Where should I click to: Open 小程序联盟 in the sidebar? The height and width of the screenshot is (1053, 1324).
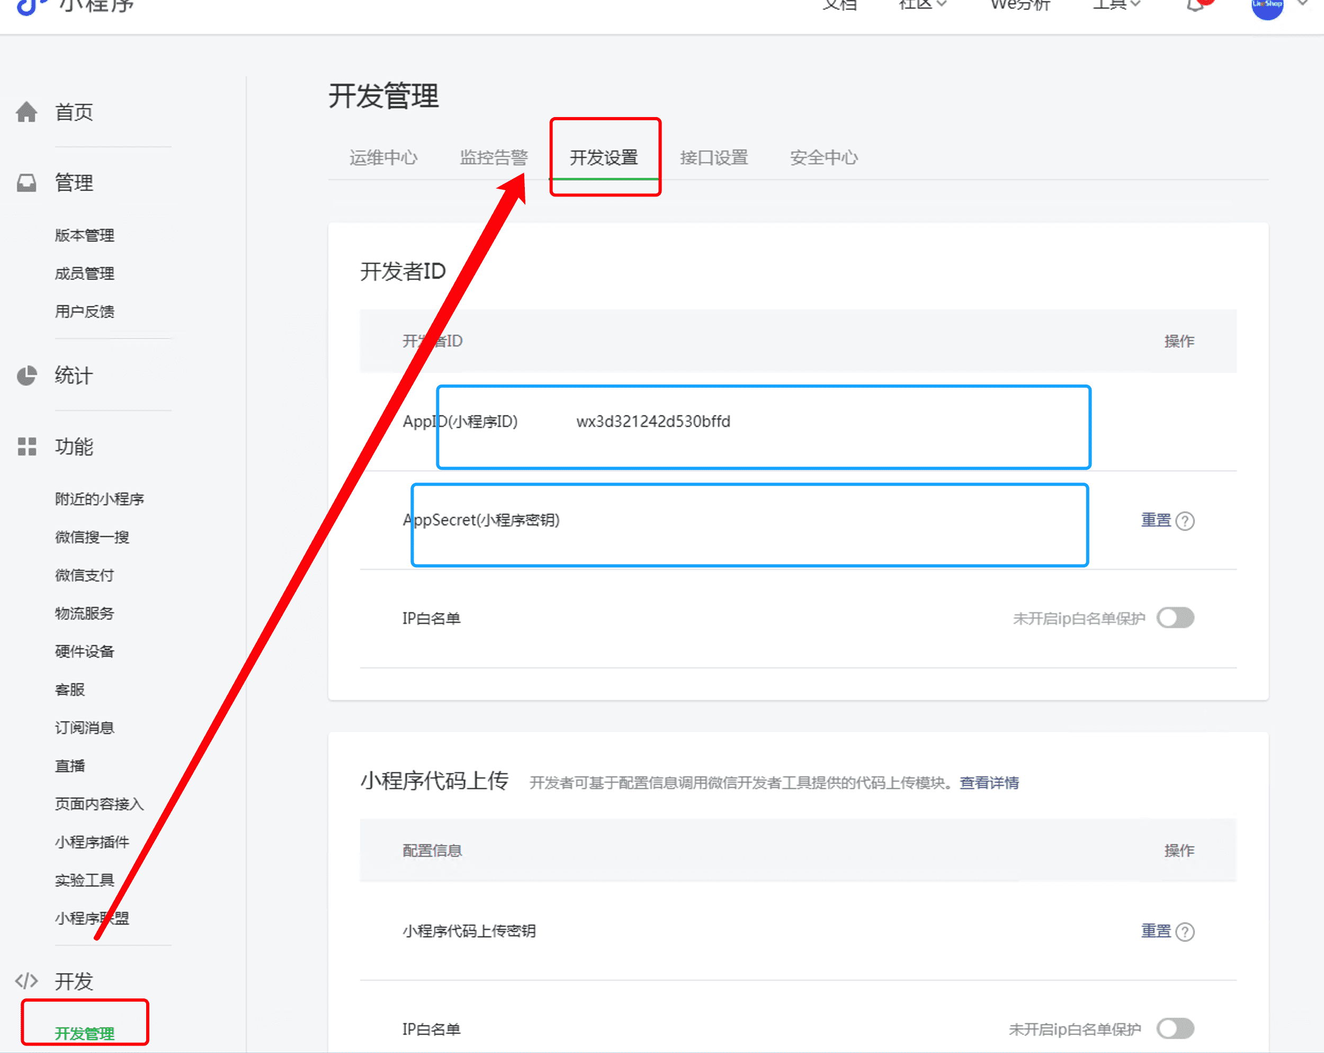coord(92,918)
